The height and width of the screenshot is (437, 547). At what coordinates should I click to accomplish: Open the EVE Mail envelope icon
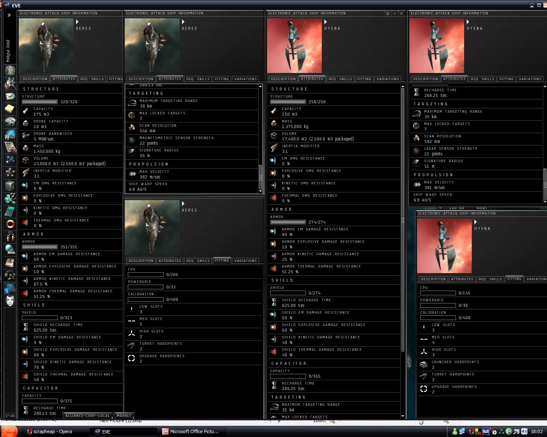tap(10, 96)
